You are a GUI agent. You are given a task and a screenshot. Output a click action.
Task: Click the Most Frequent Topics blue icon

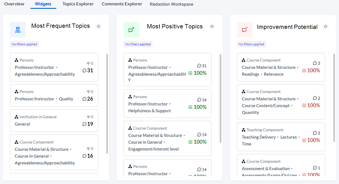point(18,30)
